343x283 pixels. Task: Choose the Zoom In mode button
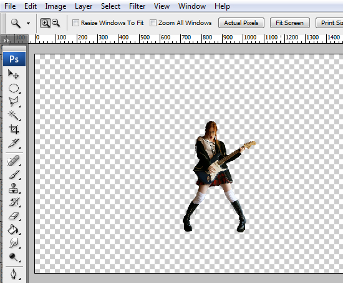(x=46, y=22)
